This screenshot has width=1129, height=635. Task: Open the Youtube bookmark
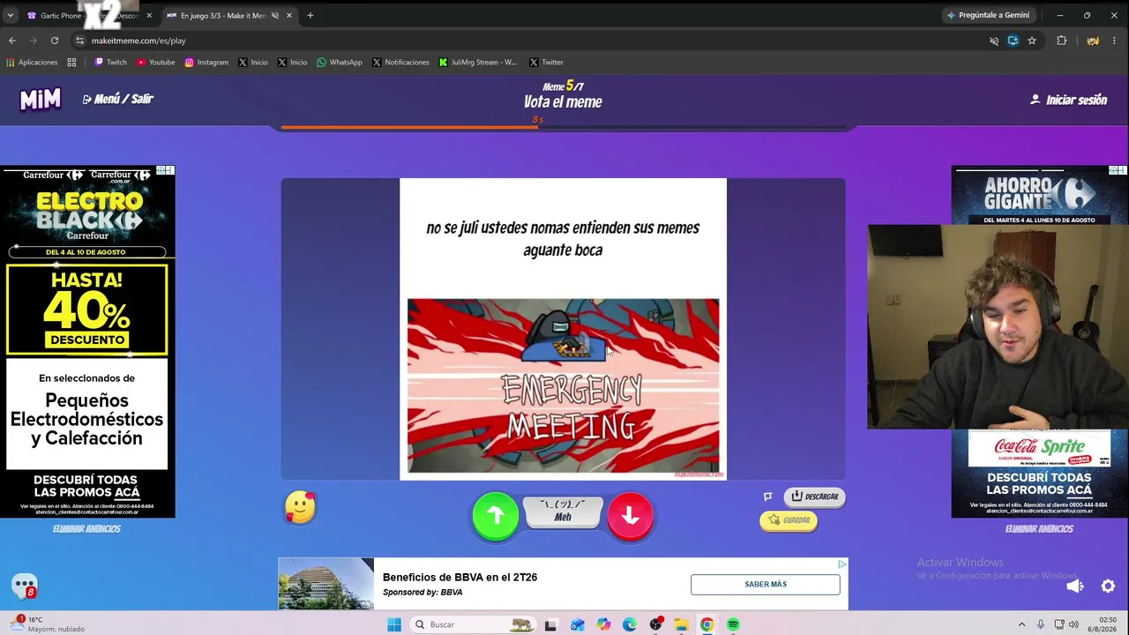point(155,62)
